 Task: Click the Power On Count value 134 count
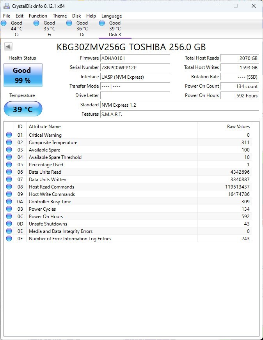[x=240, y=86]
